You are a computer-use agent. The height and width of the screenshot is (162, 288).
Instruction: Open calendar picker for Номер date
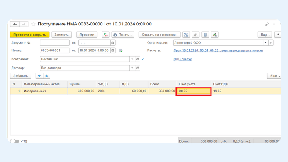(x=113, y=50)
